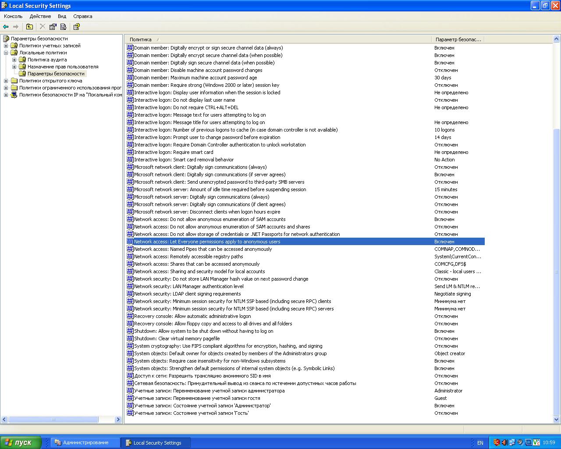The image size is (561, 449).
Task: Click the policy icon beside 'Shutdown: Clear virtual memory pagefile'
Action: (130, 339)
